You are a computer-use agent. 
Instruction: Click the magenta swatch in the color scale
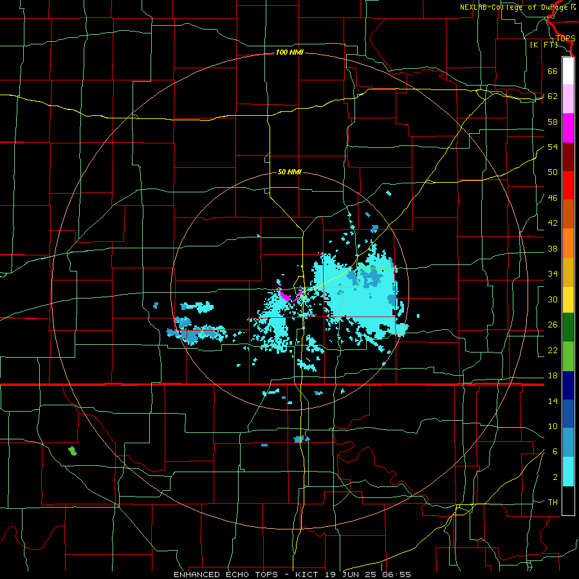click(568, 128)
